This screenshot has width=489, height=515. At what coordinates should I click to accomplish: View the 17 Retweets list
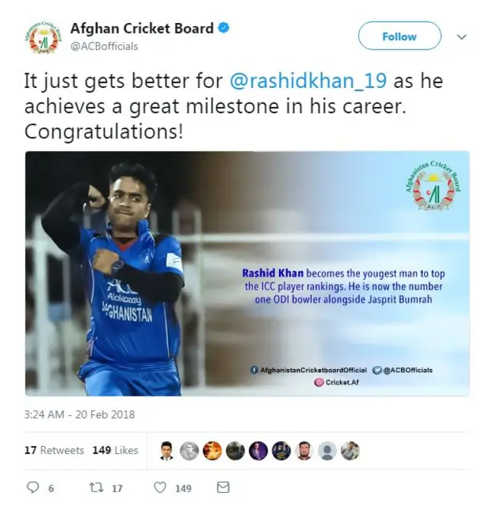54,450
